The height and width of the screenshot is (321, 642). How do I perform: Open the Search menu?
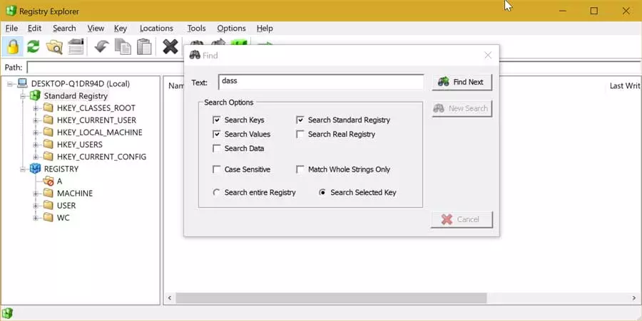click(64, 28)
